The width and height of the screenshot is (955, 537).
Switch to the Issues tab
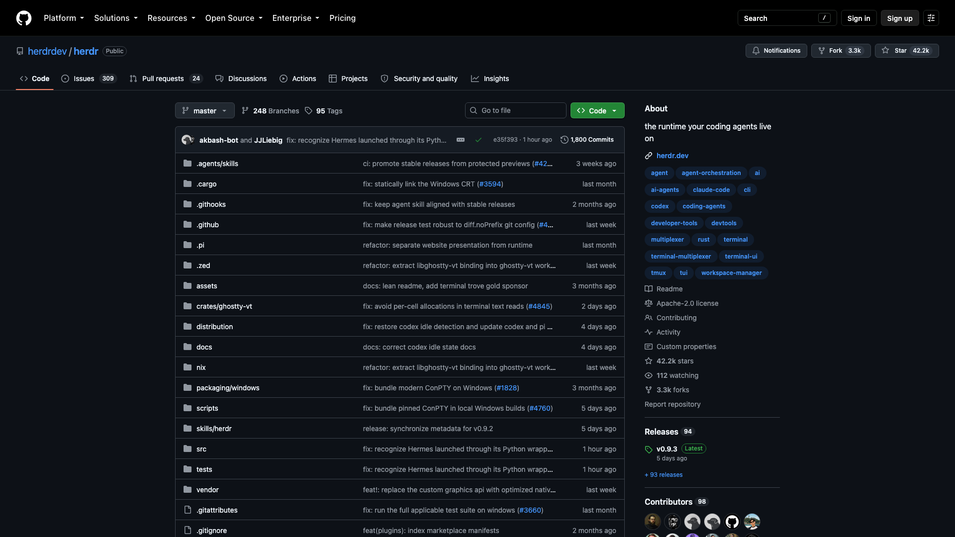coord(89,79)
